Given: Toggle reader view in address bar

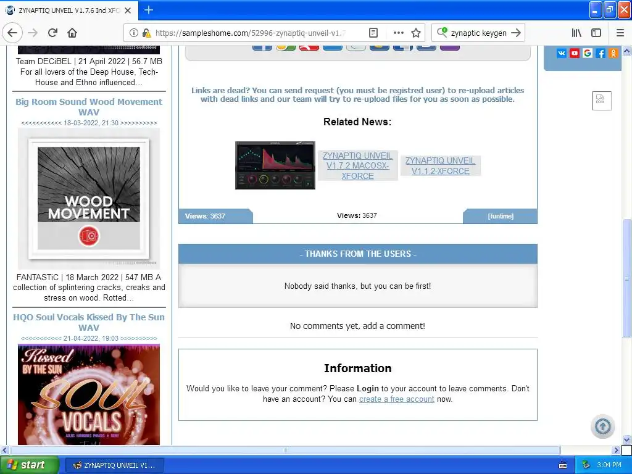Looking at the screenshot, I should [x=373, y=33].
